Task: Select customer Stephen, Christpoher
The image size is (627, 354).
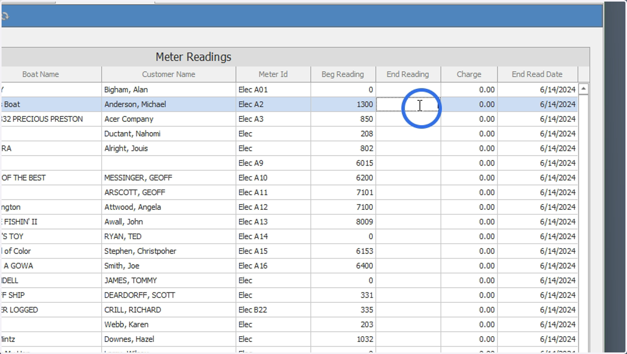Action: click(140, 251)
